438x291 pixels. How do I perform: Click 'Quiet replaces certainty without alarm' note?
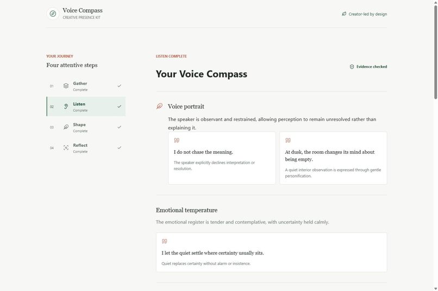pyautogui.click(x=206, y=263)
